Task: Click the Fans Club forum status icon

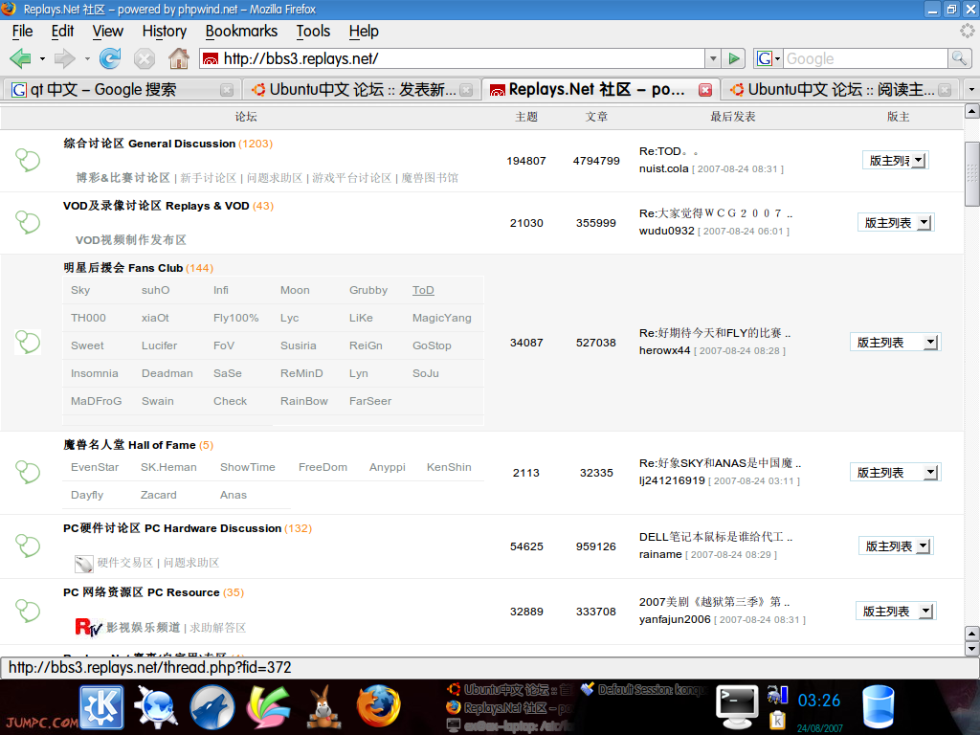Action: [x=28, y=342]
